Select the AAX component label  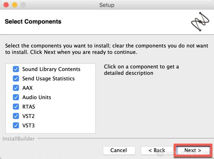(27, 88)
